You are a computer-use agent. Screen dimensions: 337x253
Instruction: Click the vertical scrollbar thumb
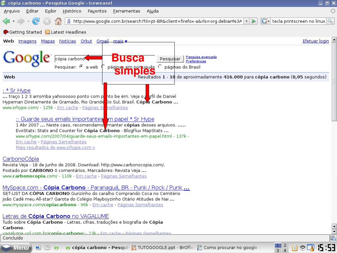point(334,82)
